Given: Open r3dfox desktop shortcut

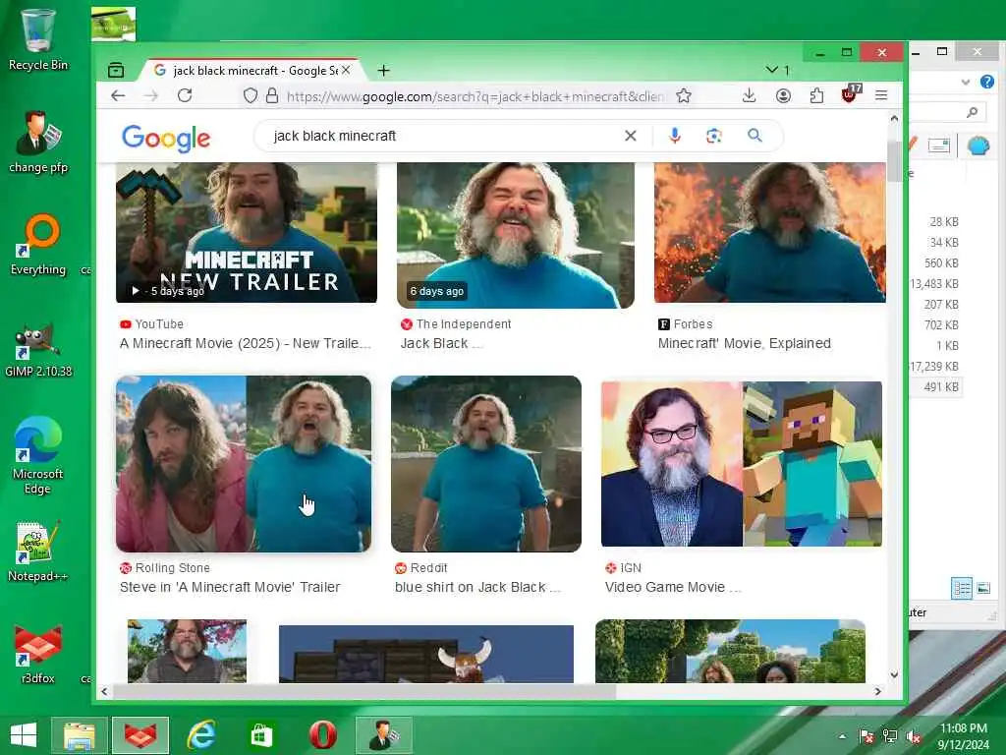Looking at the screenshot, I should pyautogui.click(x=38, y=654).
